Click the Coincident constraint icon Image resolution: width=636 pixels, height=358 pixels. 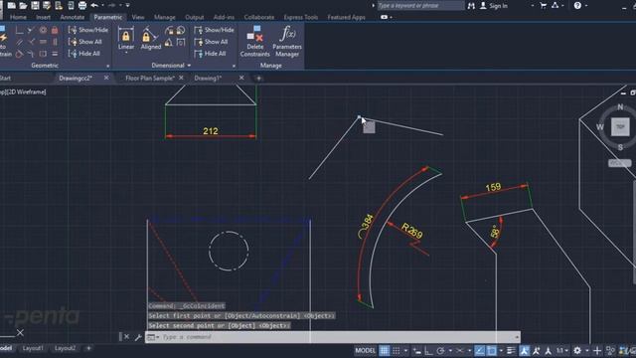click(x=19, y=30)
